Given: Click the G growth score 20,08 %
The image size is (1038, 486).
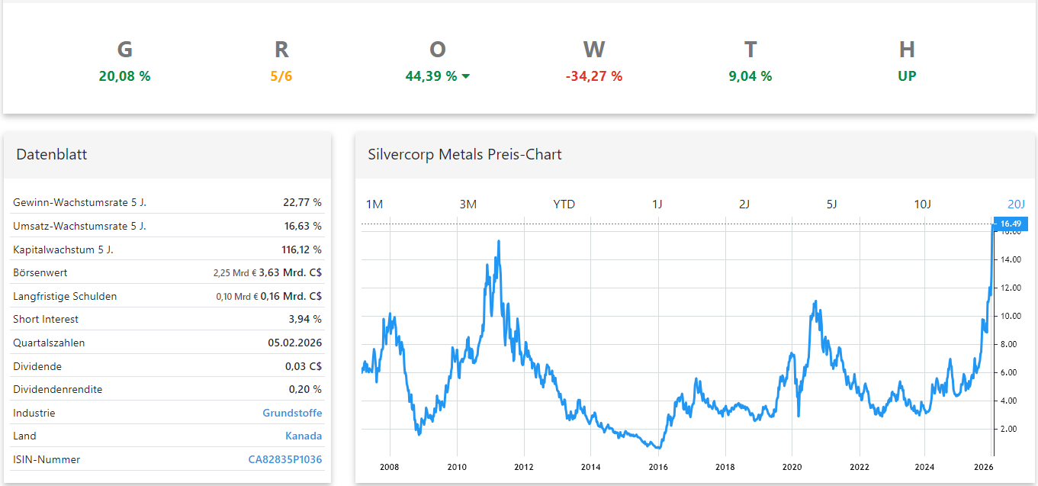Looking at the screenshot, I should click(x=124, y=76).
